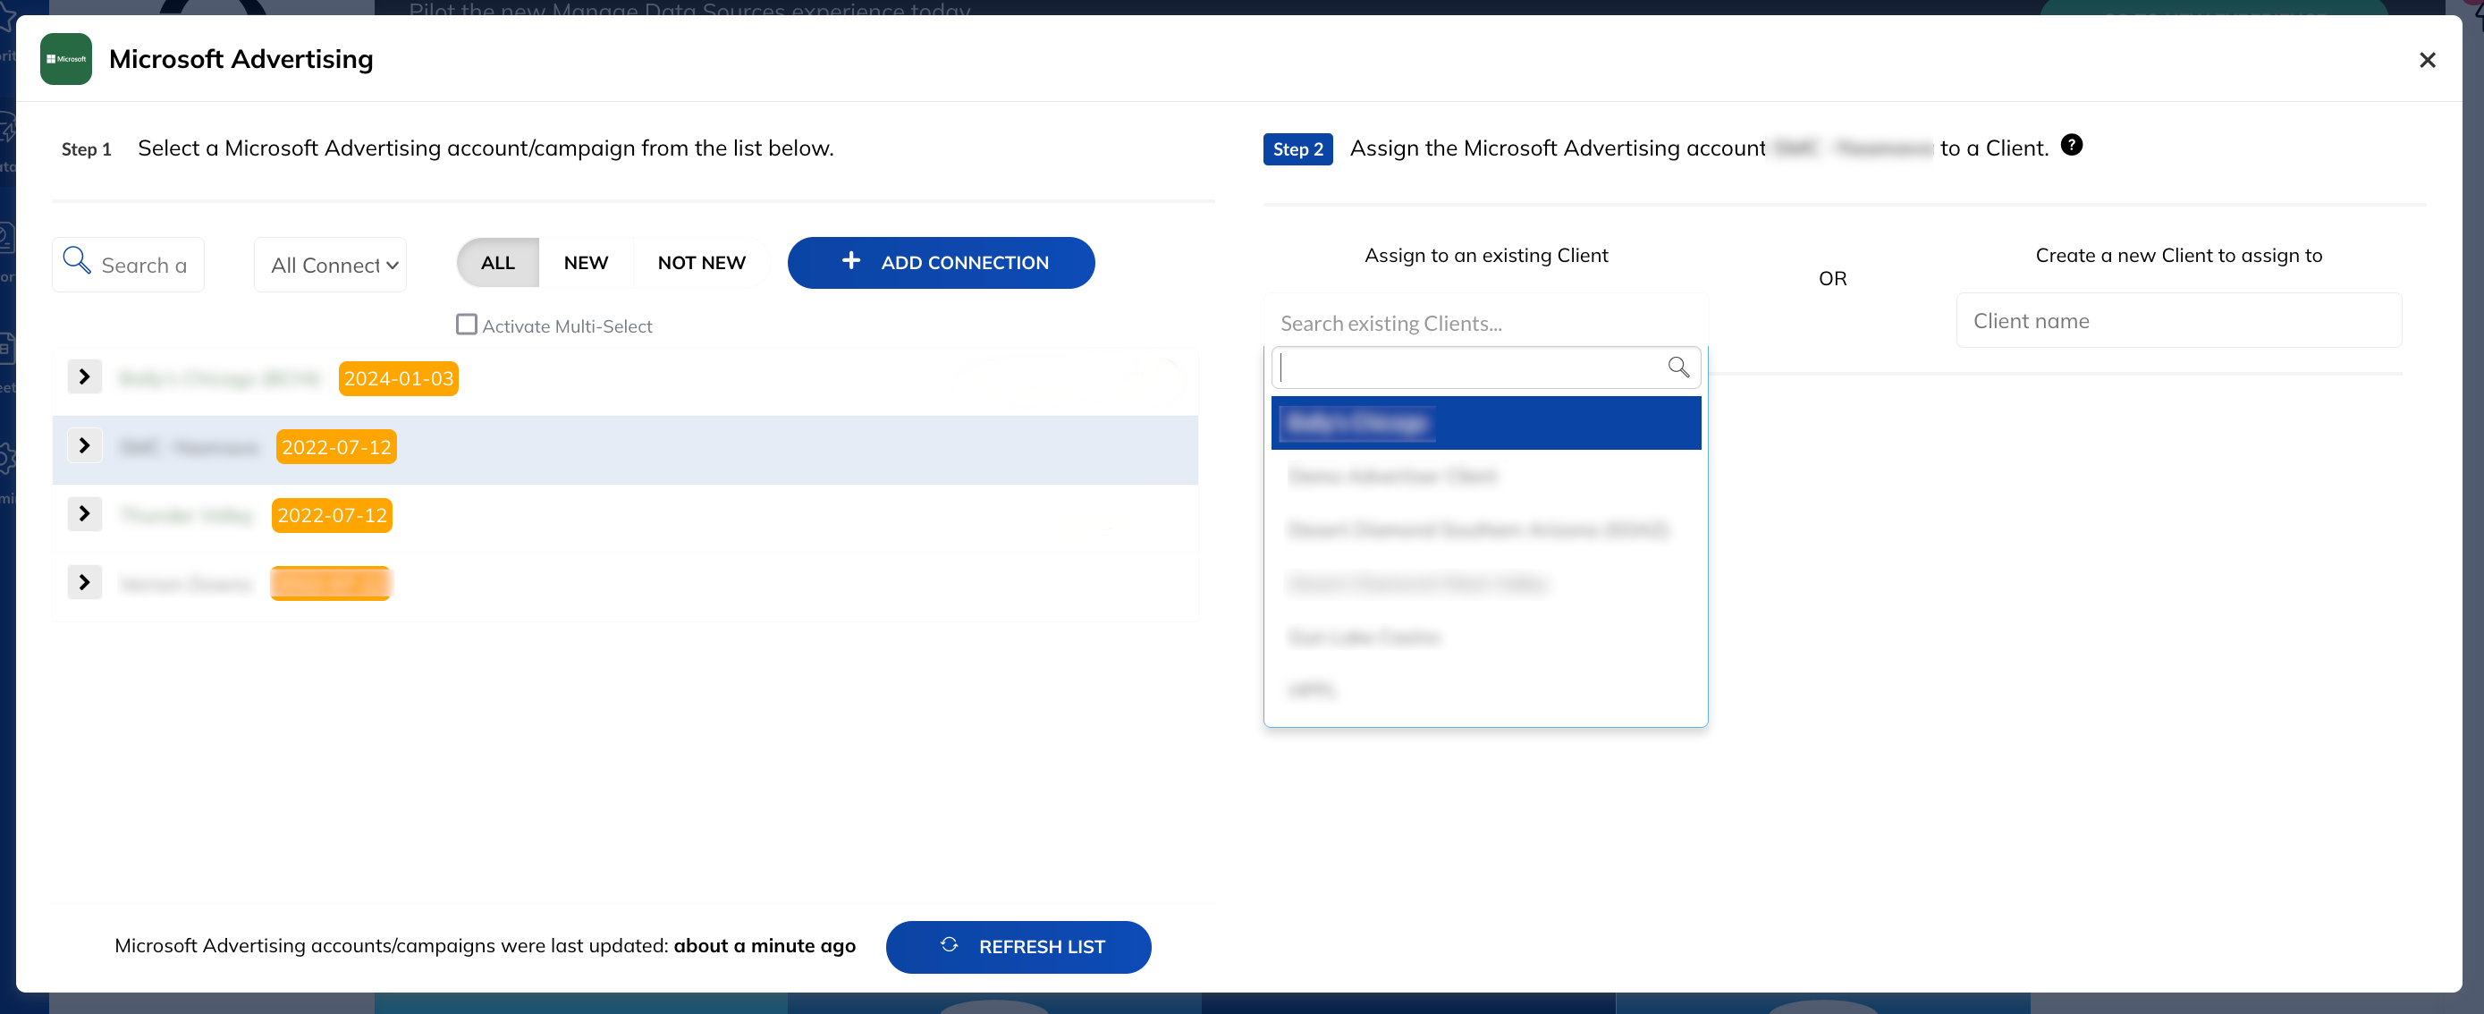Select the NEW filter tab
The width and height of the screenshot is (2484, 1014).
tap(586, 263)
